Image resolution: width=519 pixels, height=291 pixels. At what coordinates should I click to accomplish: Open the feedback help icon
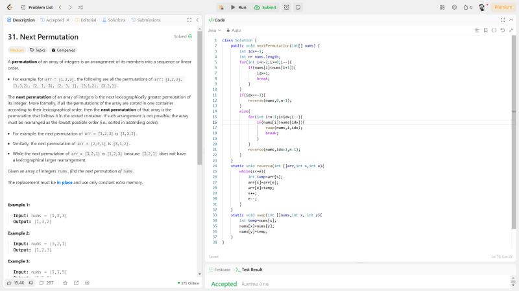[87, 283]
